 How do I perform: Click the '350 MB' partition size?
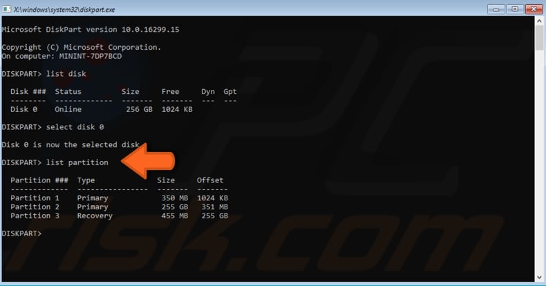click(x=175, y=198)
